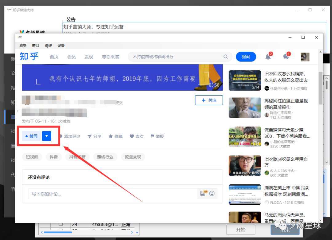The height and width of the screenshot is (240, 332).
Task: Click the Zhihu page vertical scrollbar thumb
Action: click(x=320, y=88)
